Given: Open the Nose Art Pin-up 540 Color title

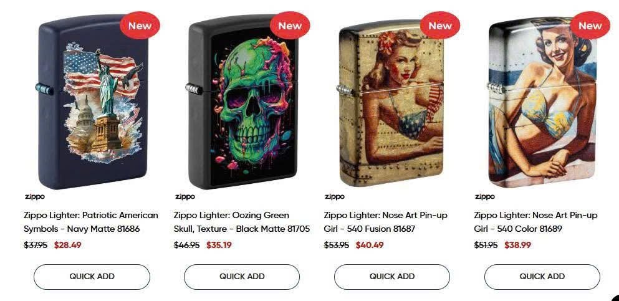Looking at the screenshot, I should 535,222.
